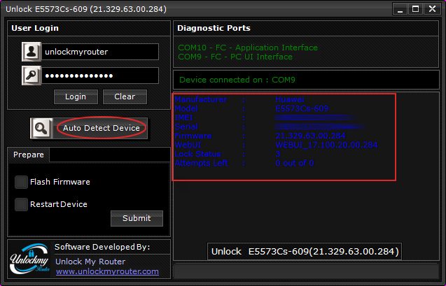The width and height of the screenshot is (446, 286).
Task: Click Attempts Left value '0 out of 0'
Action: point(294,163)
